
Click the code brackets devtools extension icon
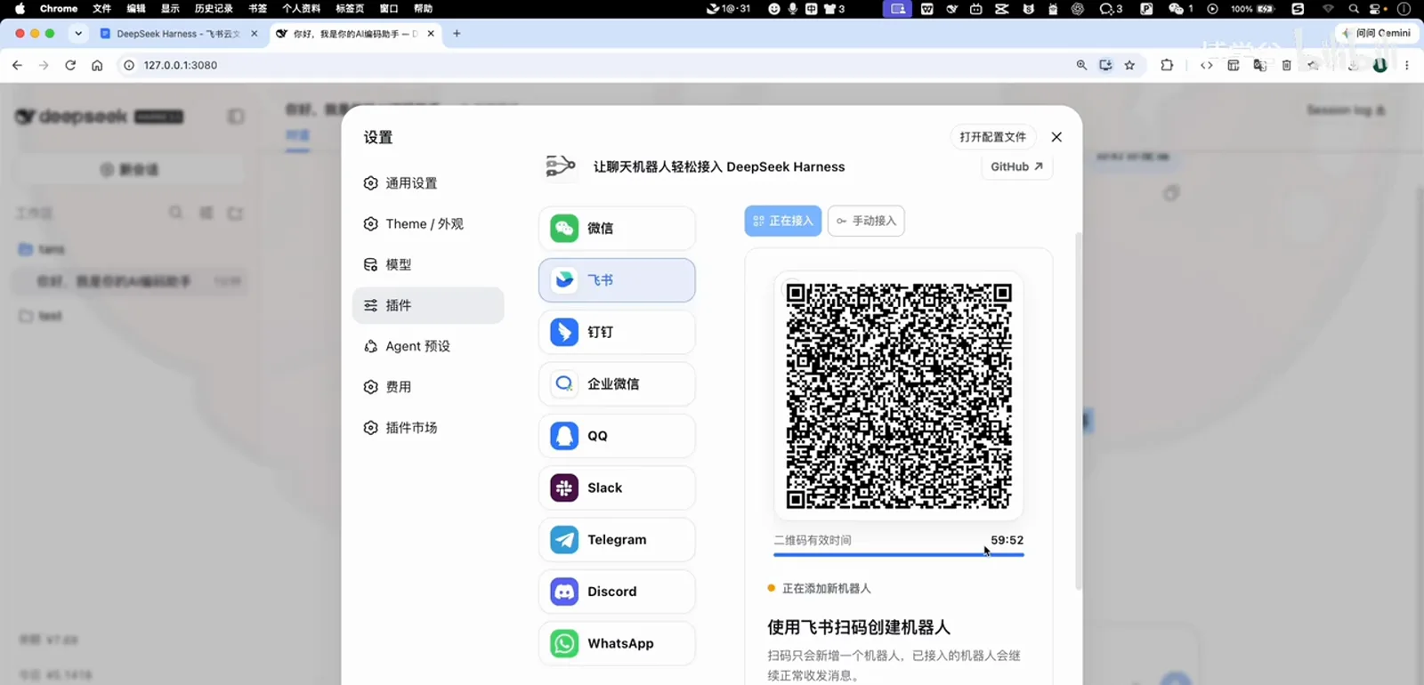click(1207, 65)
